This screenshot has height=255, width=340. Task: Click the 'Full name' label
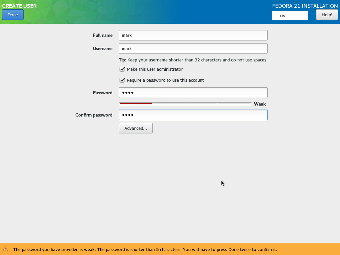[103, 35]
